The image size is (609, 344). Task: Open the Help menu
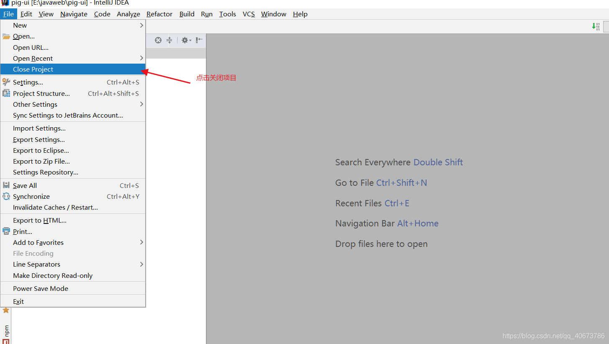300,14
